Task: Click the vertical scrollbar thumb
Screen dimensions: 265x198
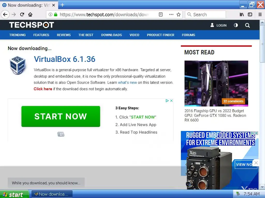Action: pos(262,44)
